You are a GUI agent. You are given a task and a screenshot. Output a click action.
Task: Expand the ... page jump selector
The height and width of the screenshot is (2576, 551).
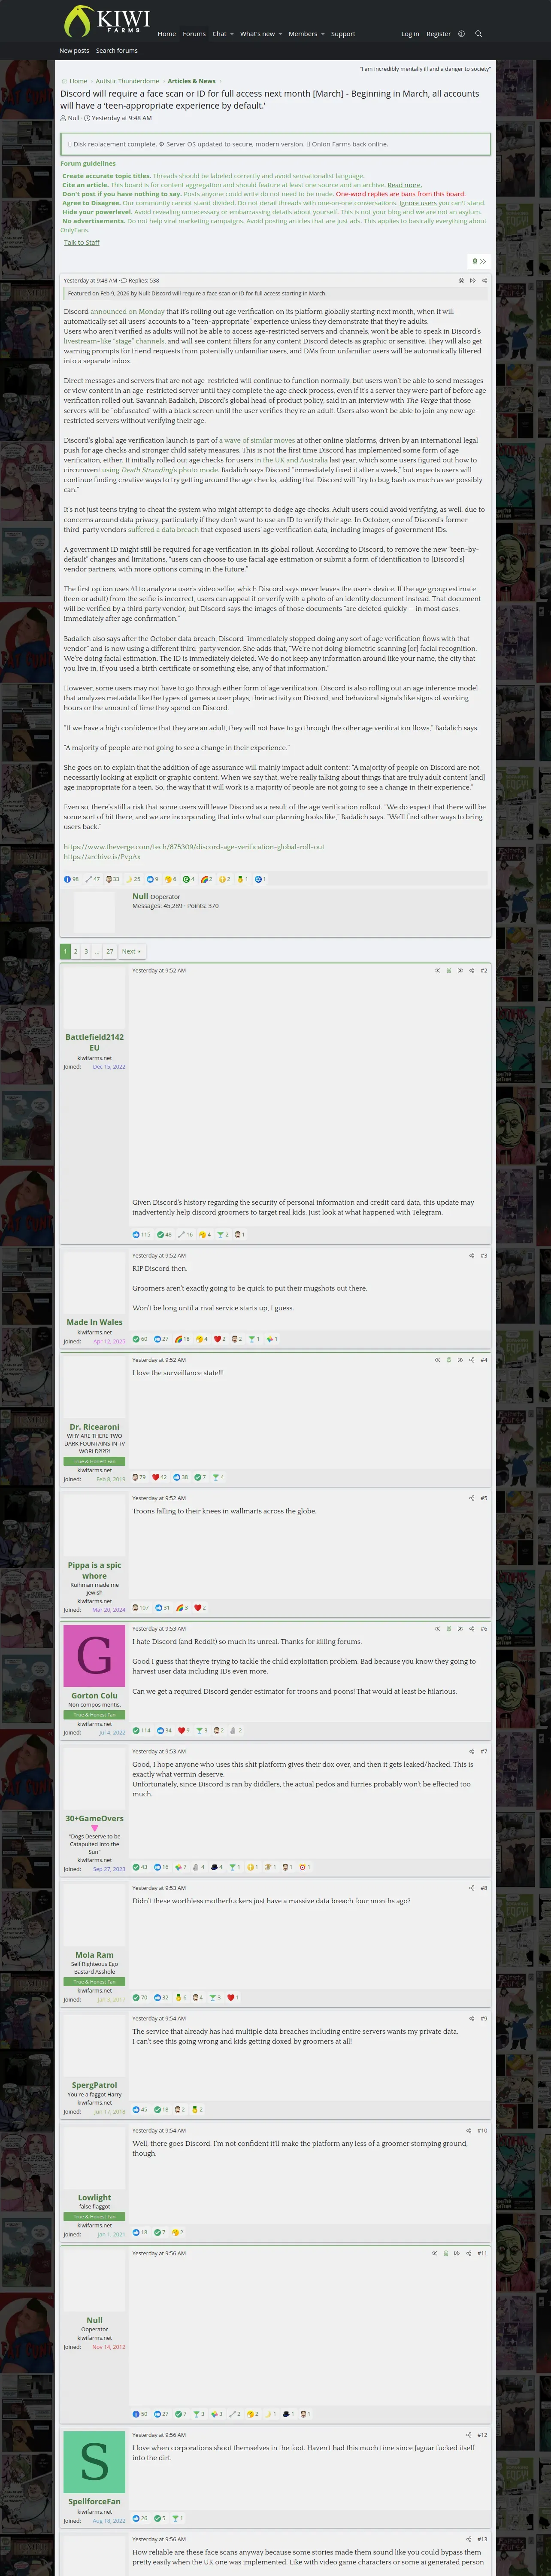coord(96,951)
